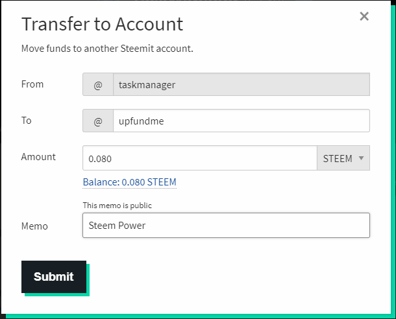Click the triangle arrow next to STEEM
Viewport: 396px width, 319px height.
click(x=361, y=158)
